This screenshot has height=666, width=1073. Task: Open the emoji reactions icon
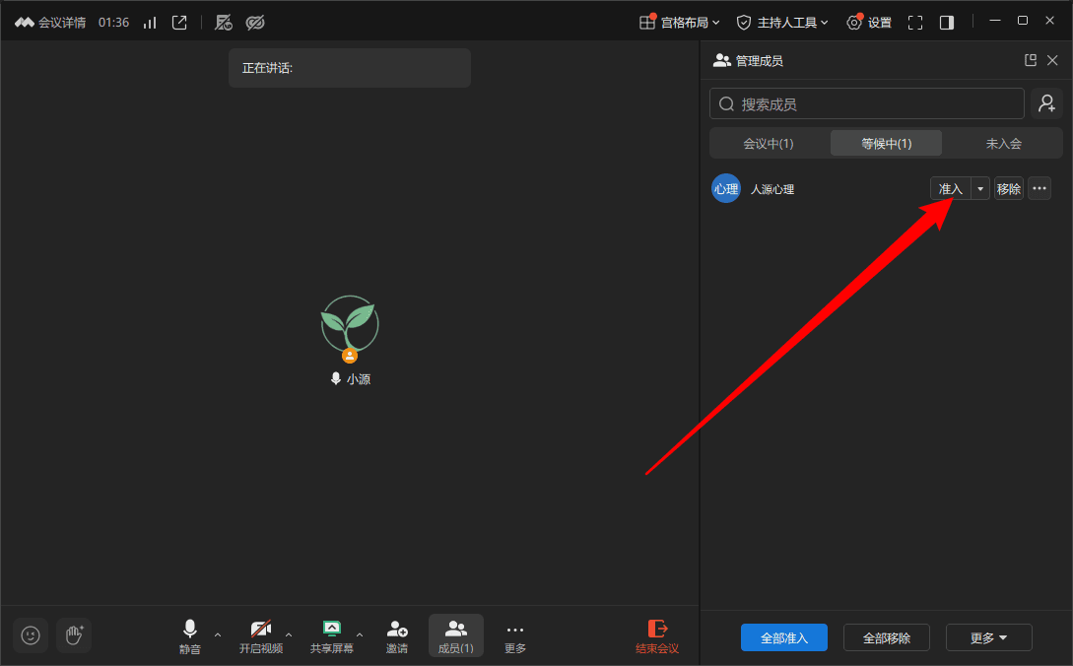(31, 635)
